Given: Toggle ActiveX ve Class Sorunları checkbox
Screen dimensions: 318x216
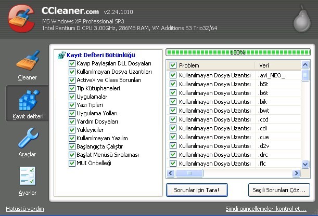Looking at the screenshot, I should click(x=72, y=80).
